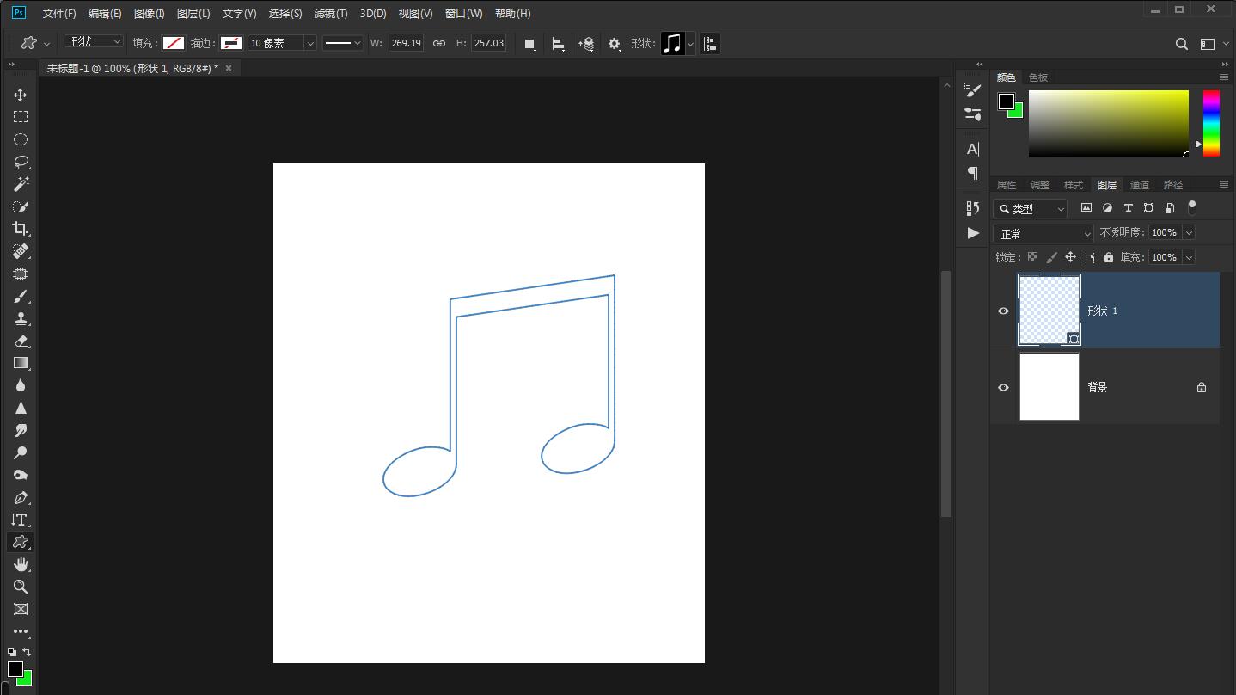Screen dimensions: 1236x695
Task: Open the stroke width dropdown
Action: click(x=310, y=43)
